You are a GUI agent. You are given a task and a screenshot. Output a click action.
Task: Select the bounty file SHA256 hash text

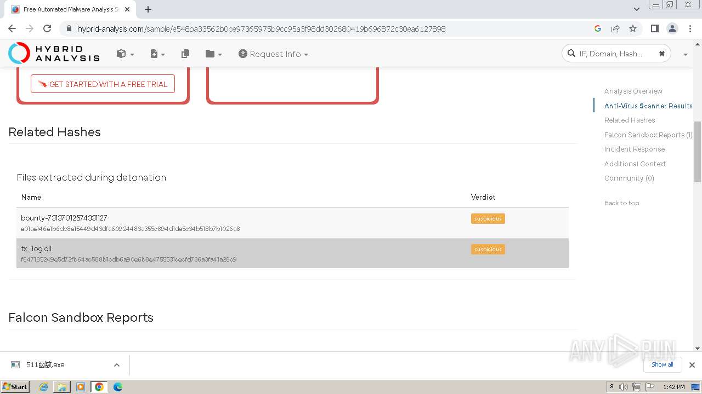[x=130, y=229]
